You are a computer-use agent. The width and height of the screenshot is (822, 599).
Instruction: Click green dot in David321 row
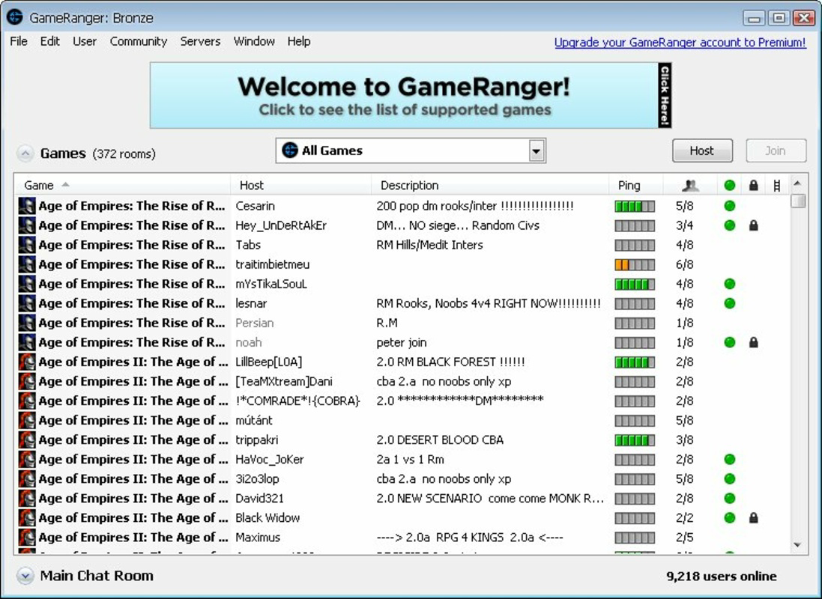[x=729, y=498]
